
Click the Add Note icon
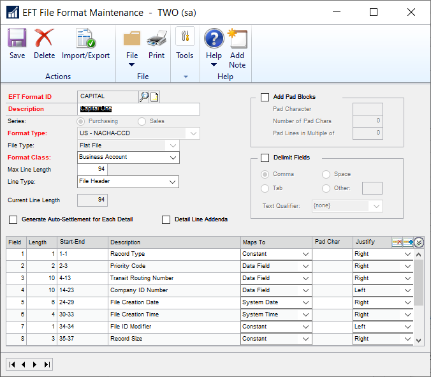[x=237, y=48]
